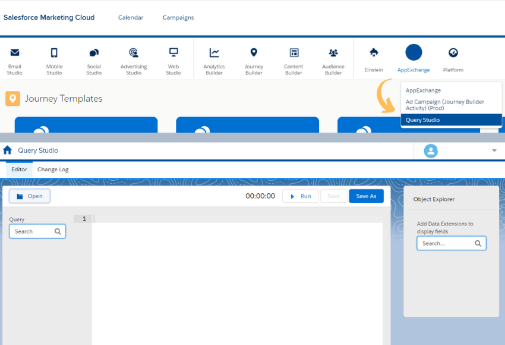Run the query
The height and width of the screenshot is (345, 505).
(x=301, y=196)
